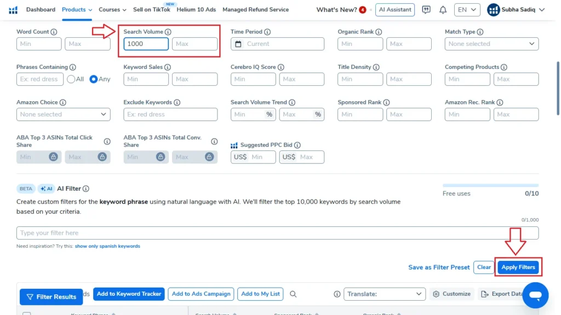Open the Match Type dropdown
The width and height of the screenshot is (561, 315).
pos(491,44)
